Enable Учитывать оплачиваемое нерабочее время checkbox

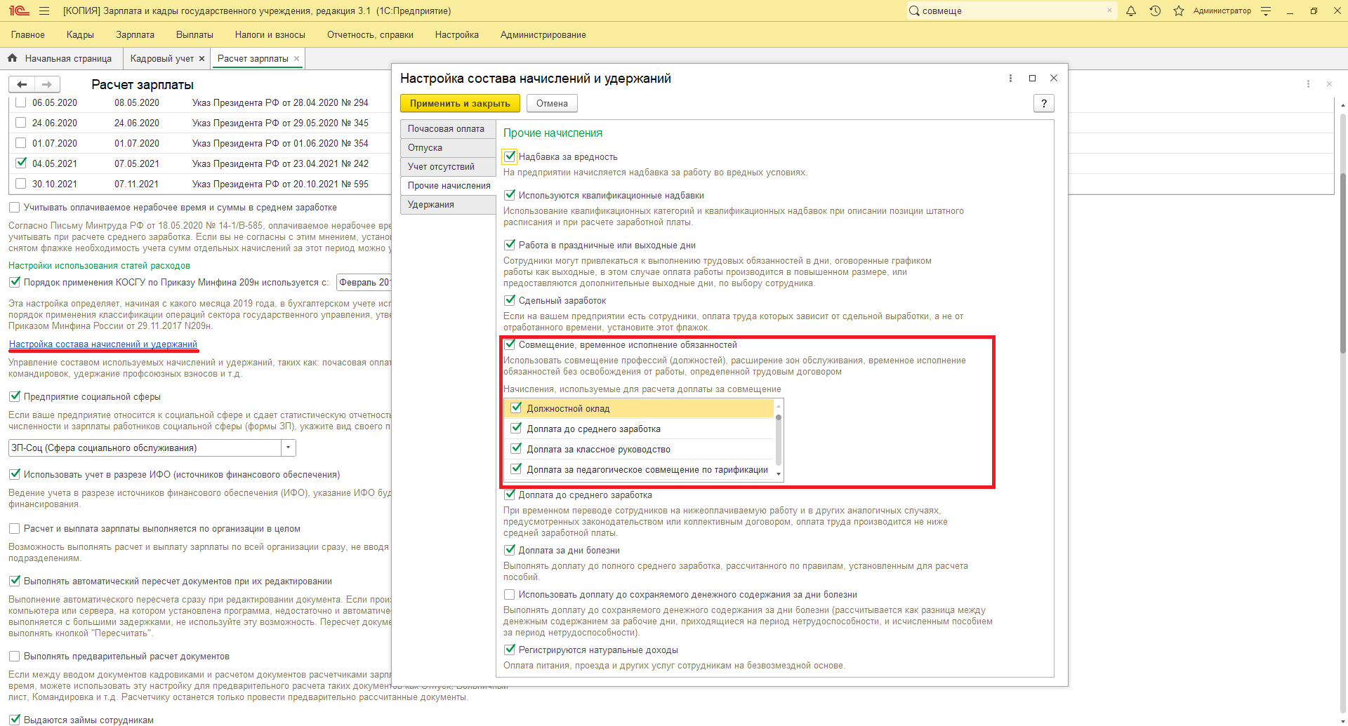tap(14, 207)
